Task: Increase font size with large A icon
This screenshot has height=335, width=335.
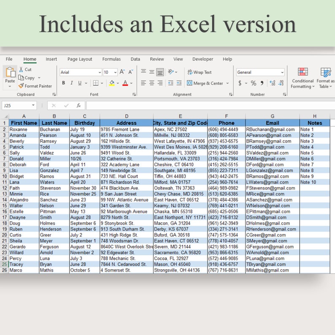Action: point(122,72)
